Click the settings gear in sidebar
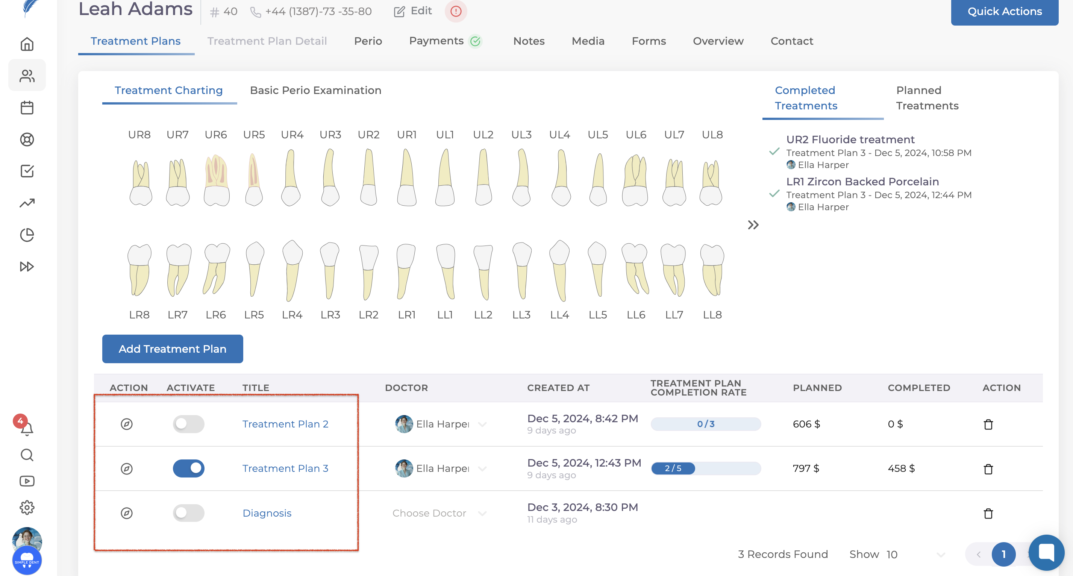This screenshot has width=1073, height=576. point(27,507)
